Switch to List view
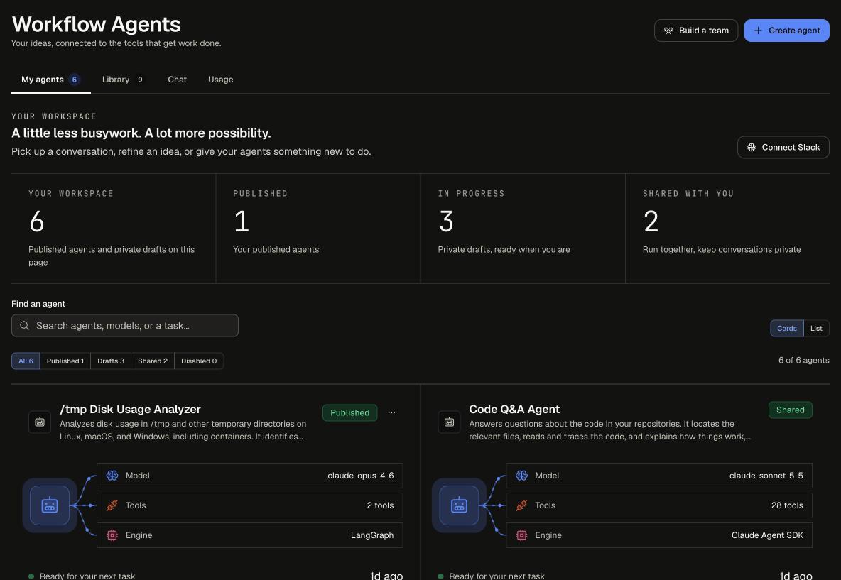The width and height of the screenshot is (841, 580). point(816,328)
